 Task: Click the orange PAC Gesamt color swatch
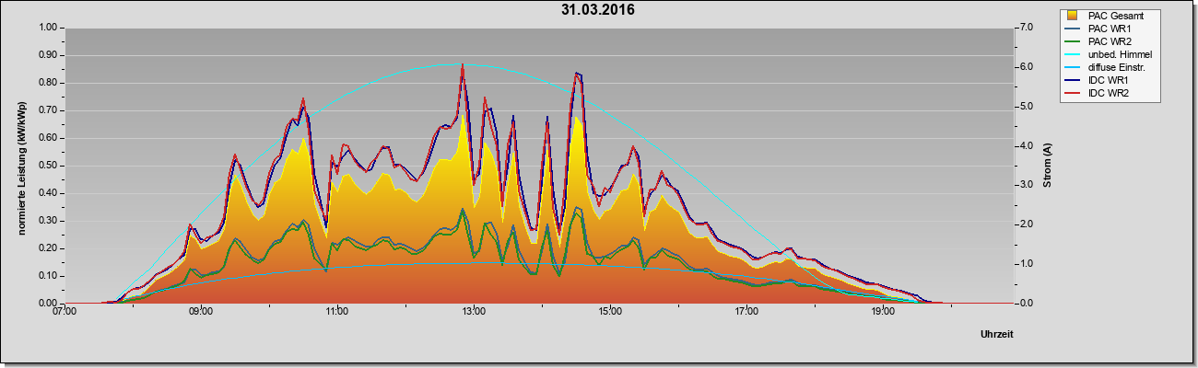1074,16
